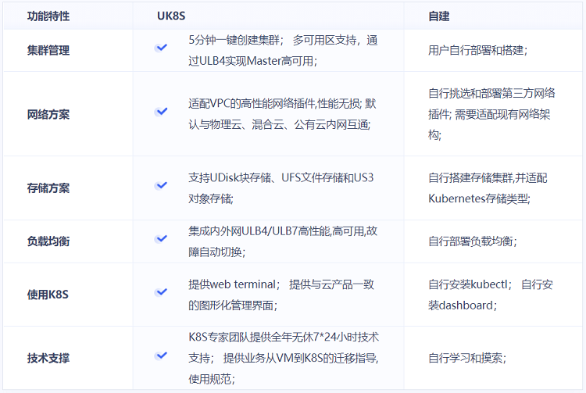
Task: Click the checkmark icon in the 网络方案 row
Action: [161, 112]
